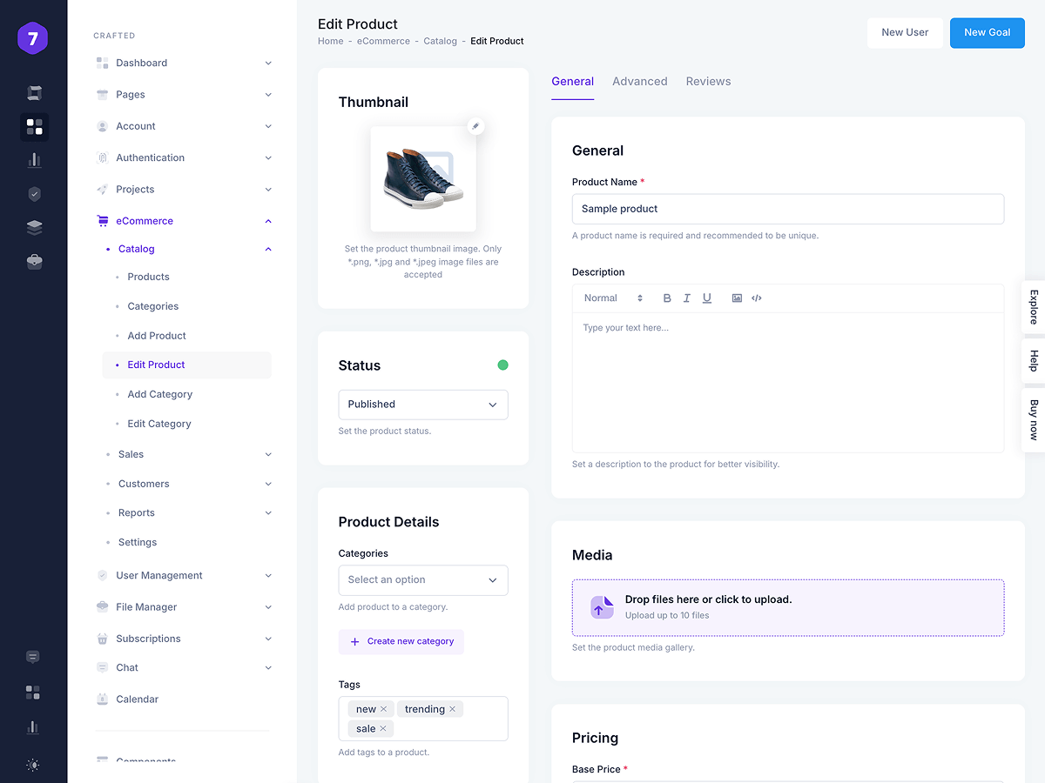Screen dimensions: 1045x783
Task: Click the code block editor icon
Action: pos(757,298)
